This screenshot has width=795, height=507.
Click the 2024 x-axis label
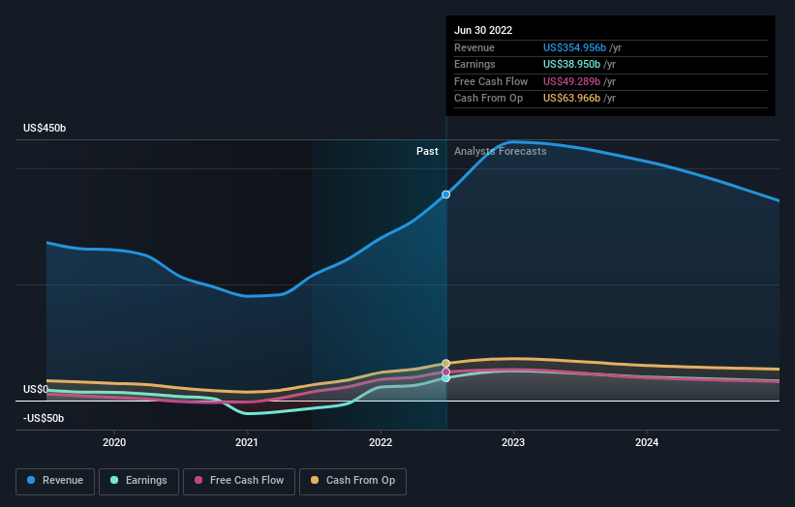coord(647,442)
